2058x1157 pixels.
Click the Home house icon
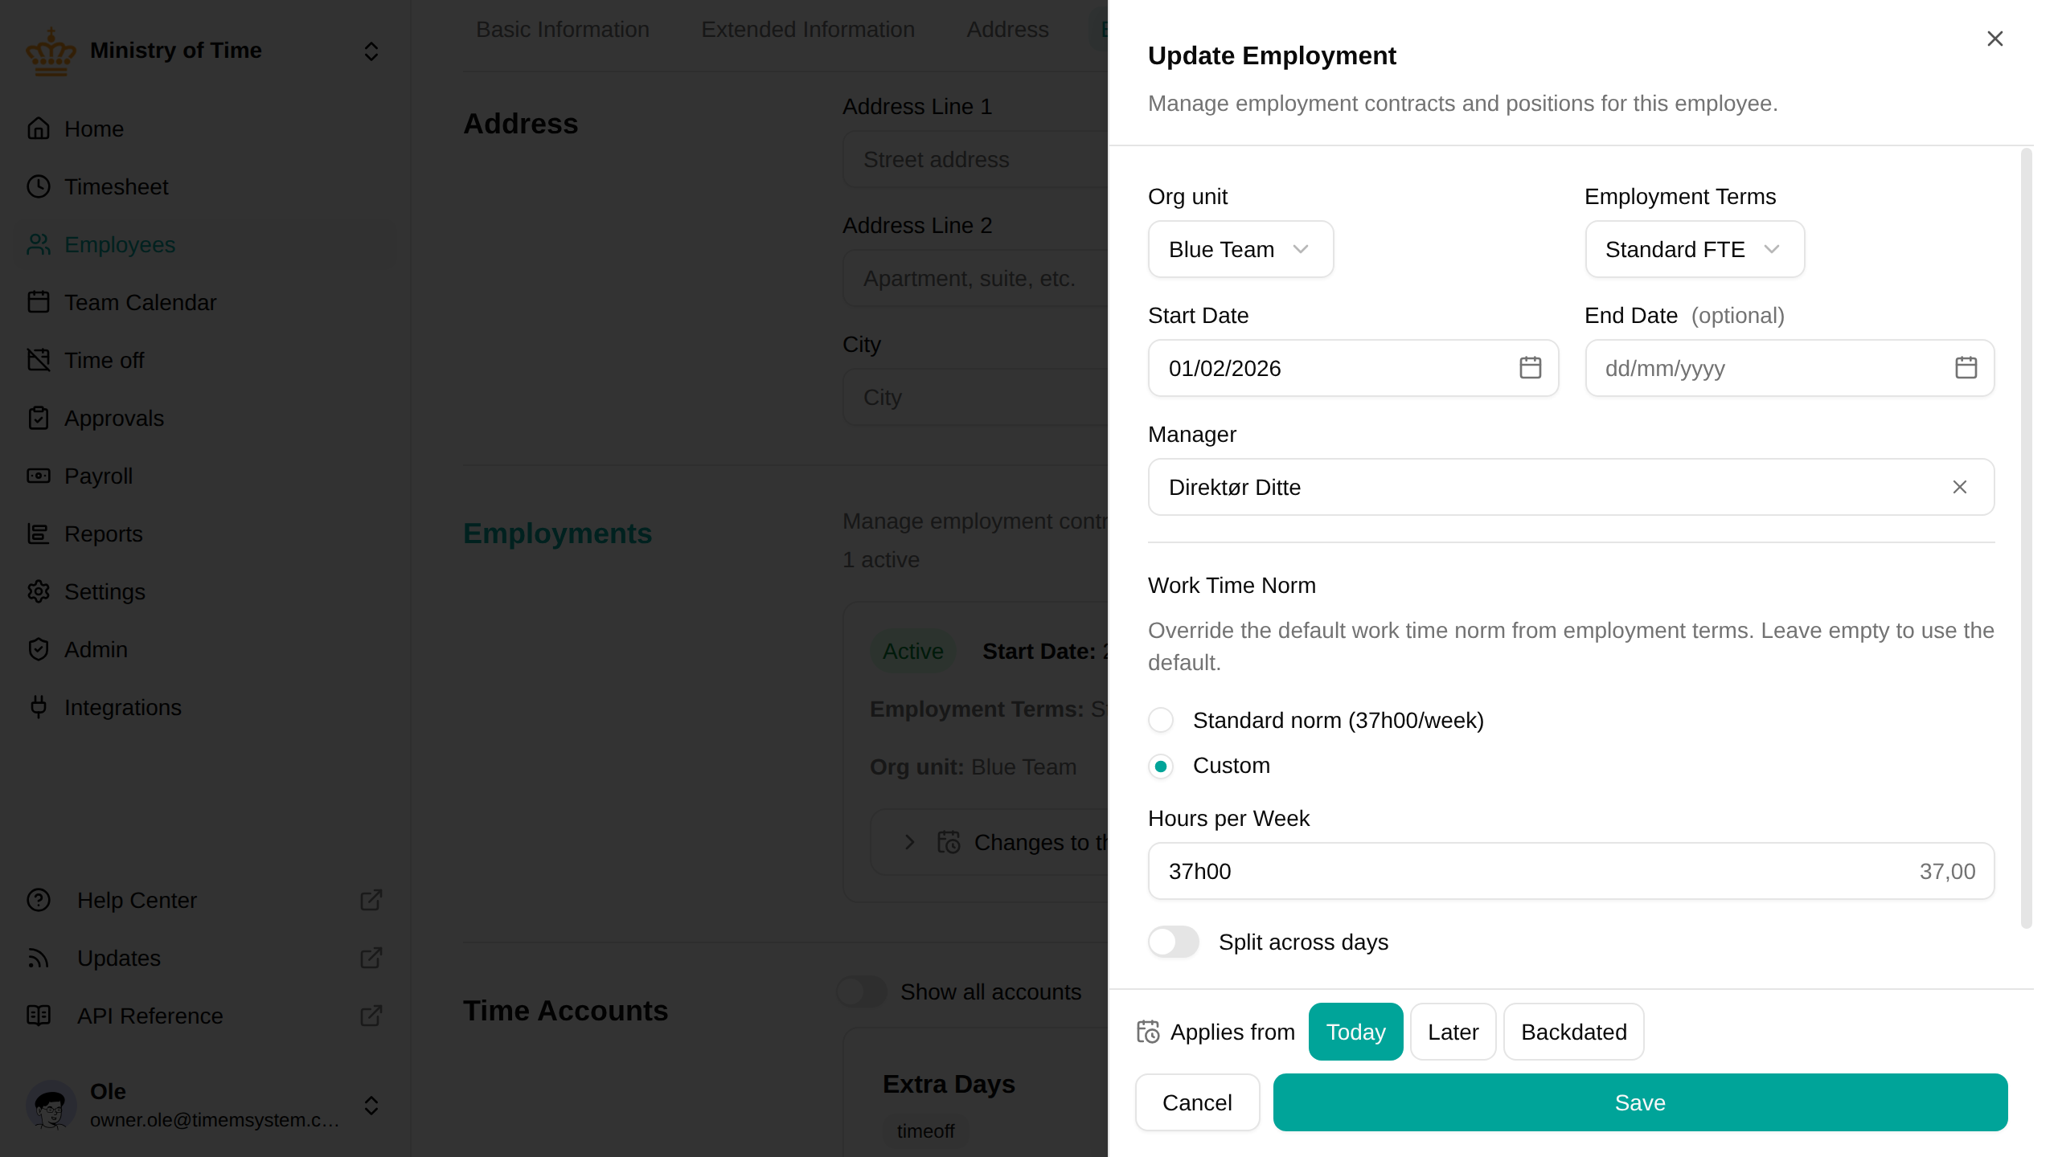pos(39,129)
